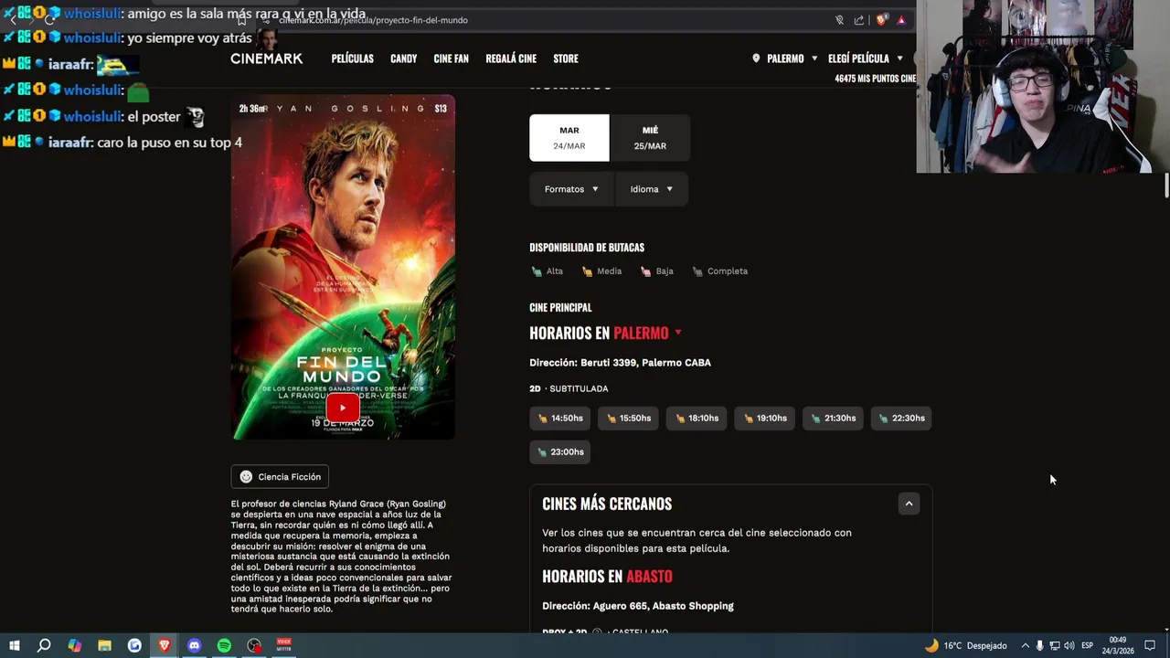Click the network icon in system tray
This screenshot has height=658, width=1170.
coord(1054,645)
